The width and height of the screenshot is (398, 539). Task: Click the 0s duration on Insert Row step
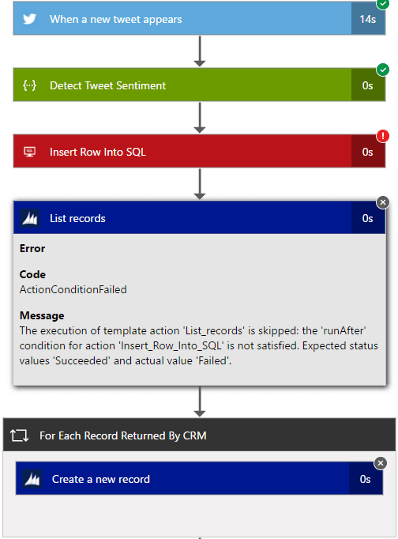(367, 152)
